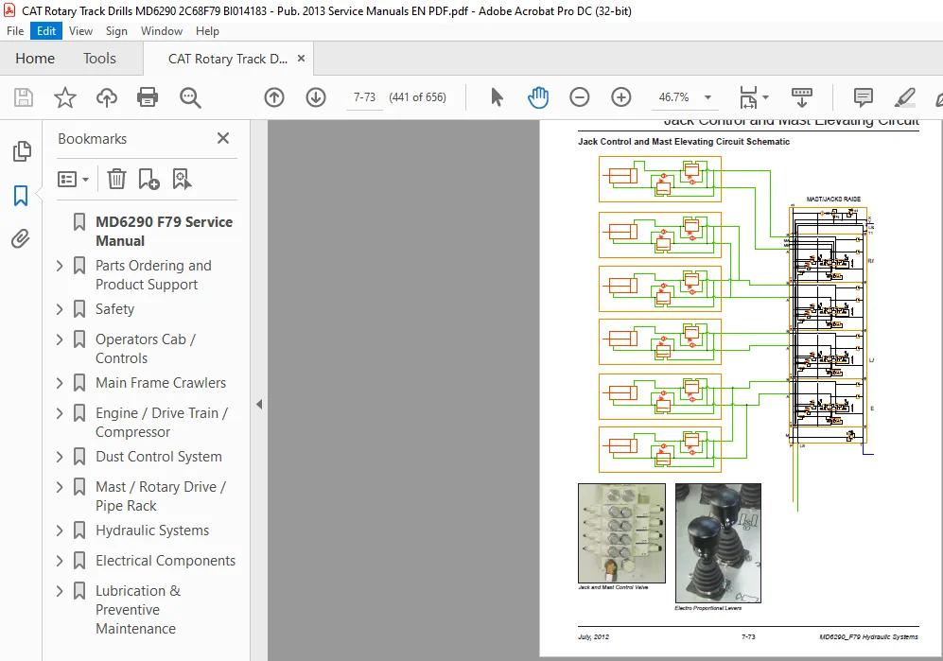This screenshot has width=943, height=661.
Task: Delete selected bookmark trash icon
Action: (116, 180)
